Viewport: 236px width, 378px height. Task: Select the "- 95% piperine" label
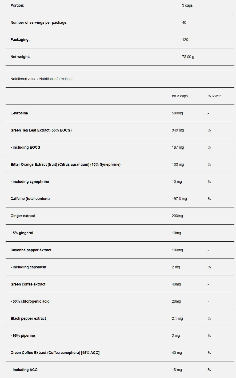pyautogui.click(x=23, y=335)
